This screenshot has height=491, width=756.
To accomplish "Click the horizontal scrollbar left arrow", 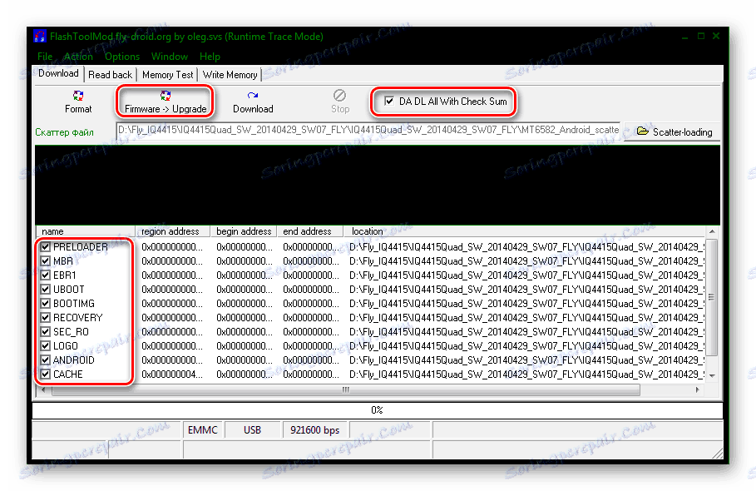I will [x=43, y=389].
